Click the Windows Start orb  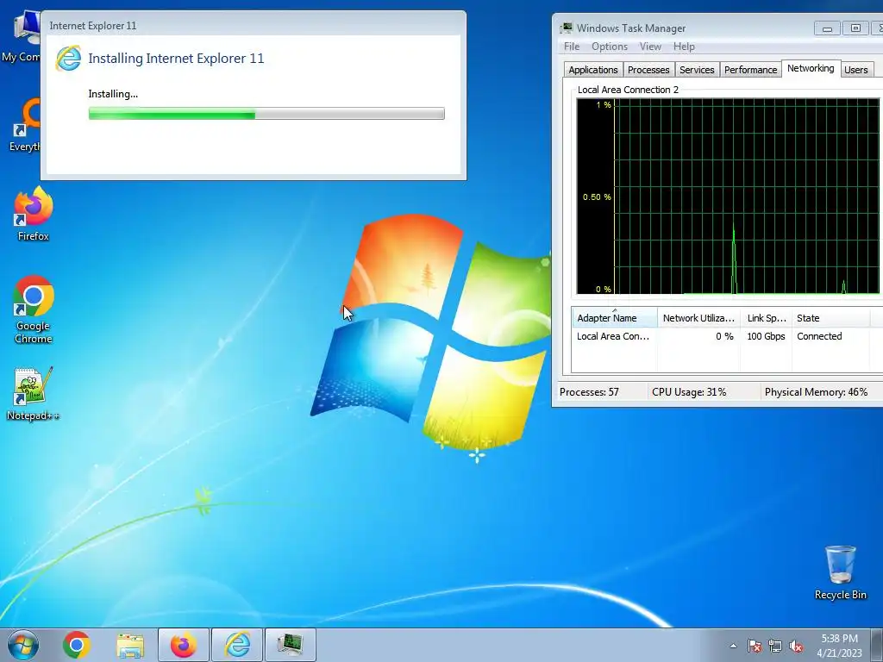22,645
